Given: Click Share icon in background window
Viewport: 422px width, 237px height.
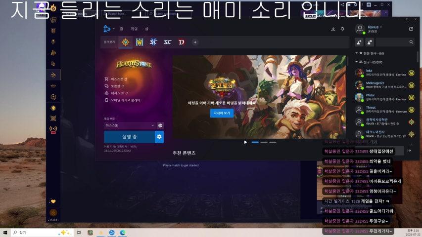Looking at the screenshot, I should (342, 5).
